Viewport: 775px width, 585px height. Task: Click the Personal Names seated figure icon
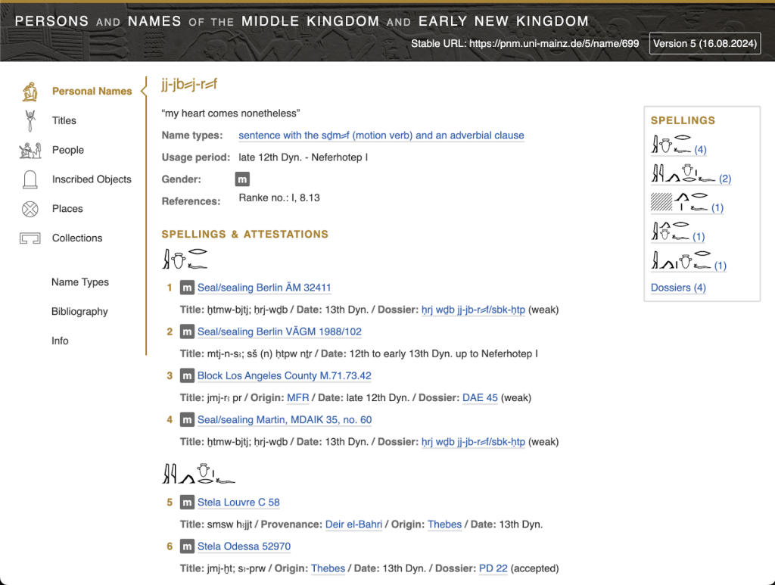tap(30, 92)
